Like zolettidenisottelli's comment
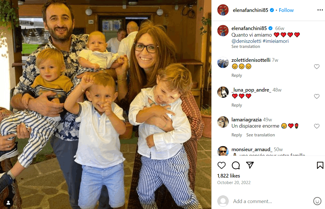325x209 pixels. click(316, 67)
